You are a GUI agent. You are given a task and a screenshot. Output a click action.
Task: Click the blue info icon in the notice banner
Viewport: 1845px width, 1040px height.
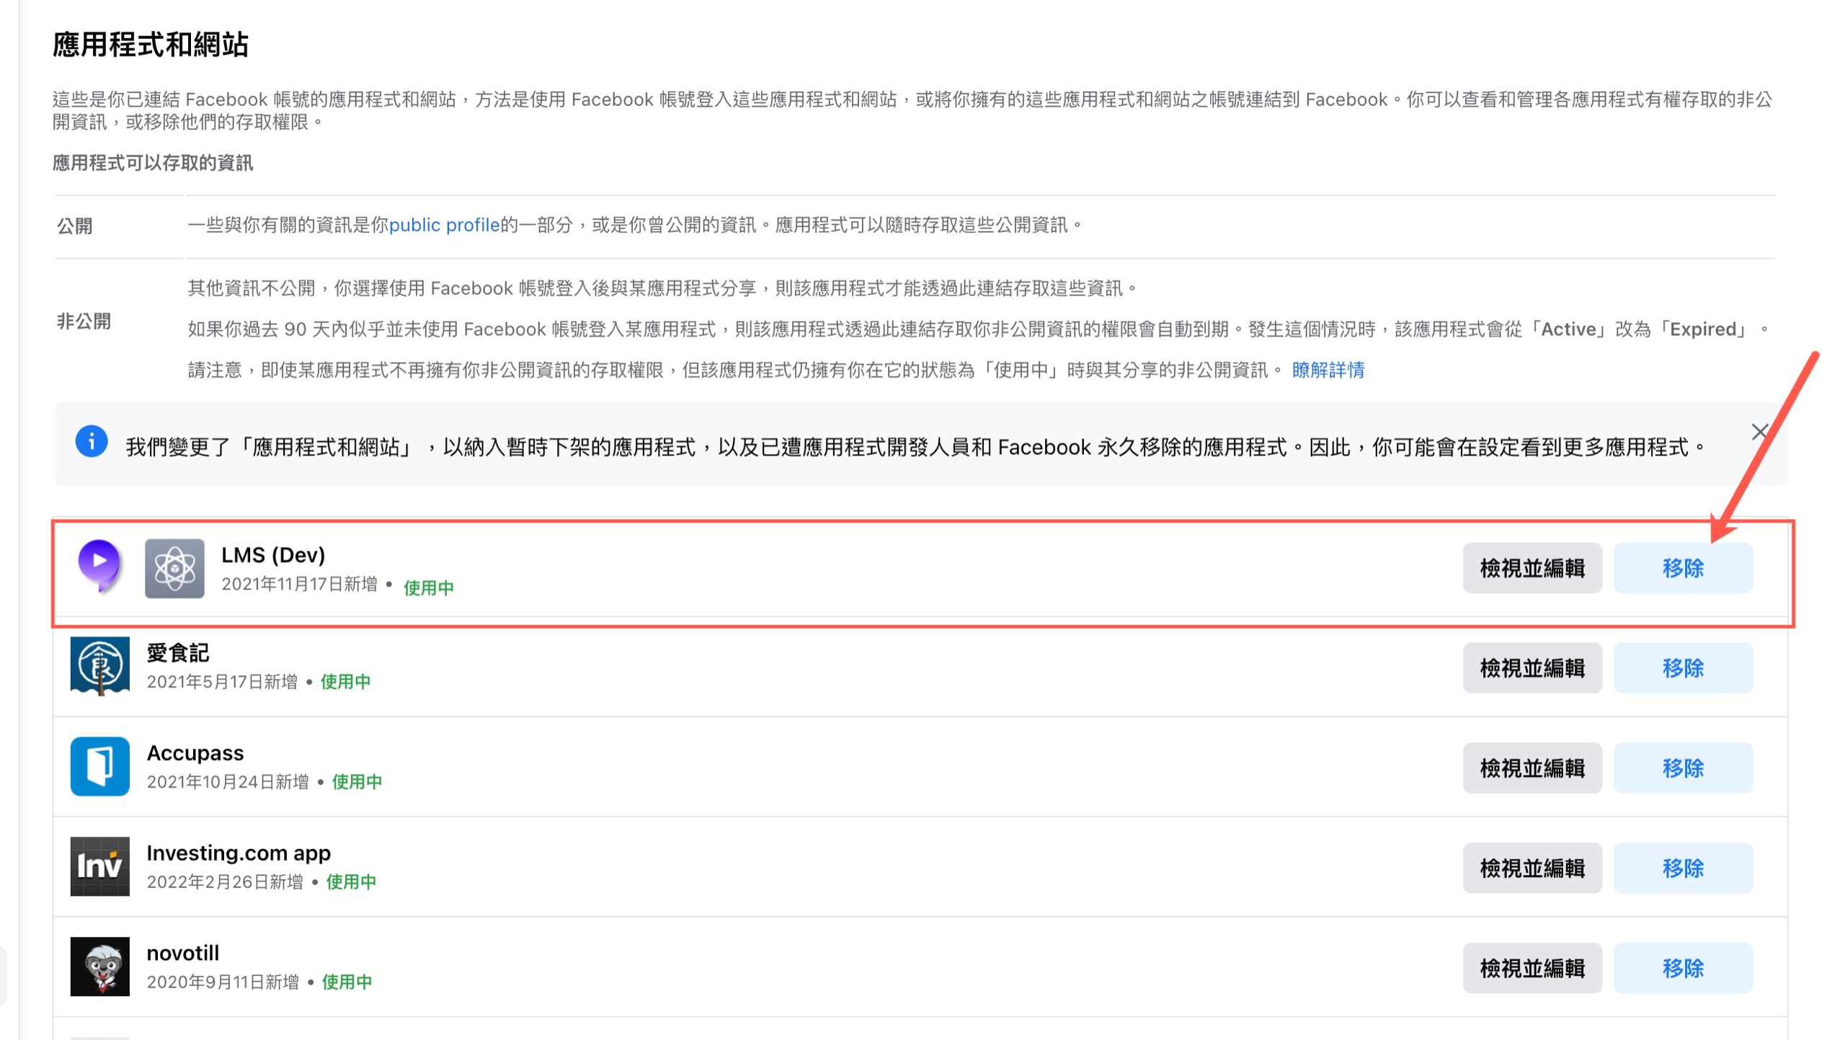(x=92, y=441)
